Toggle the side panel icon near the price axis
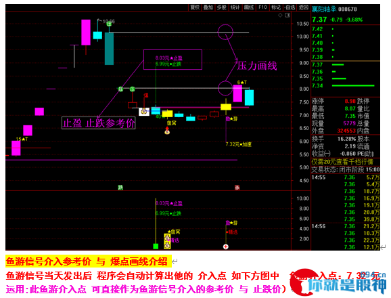 click(x=287, y=16)
